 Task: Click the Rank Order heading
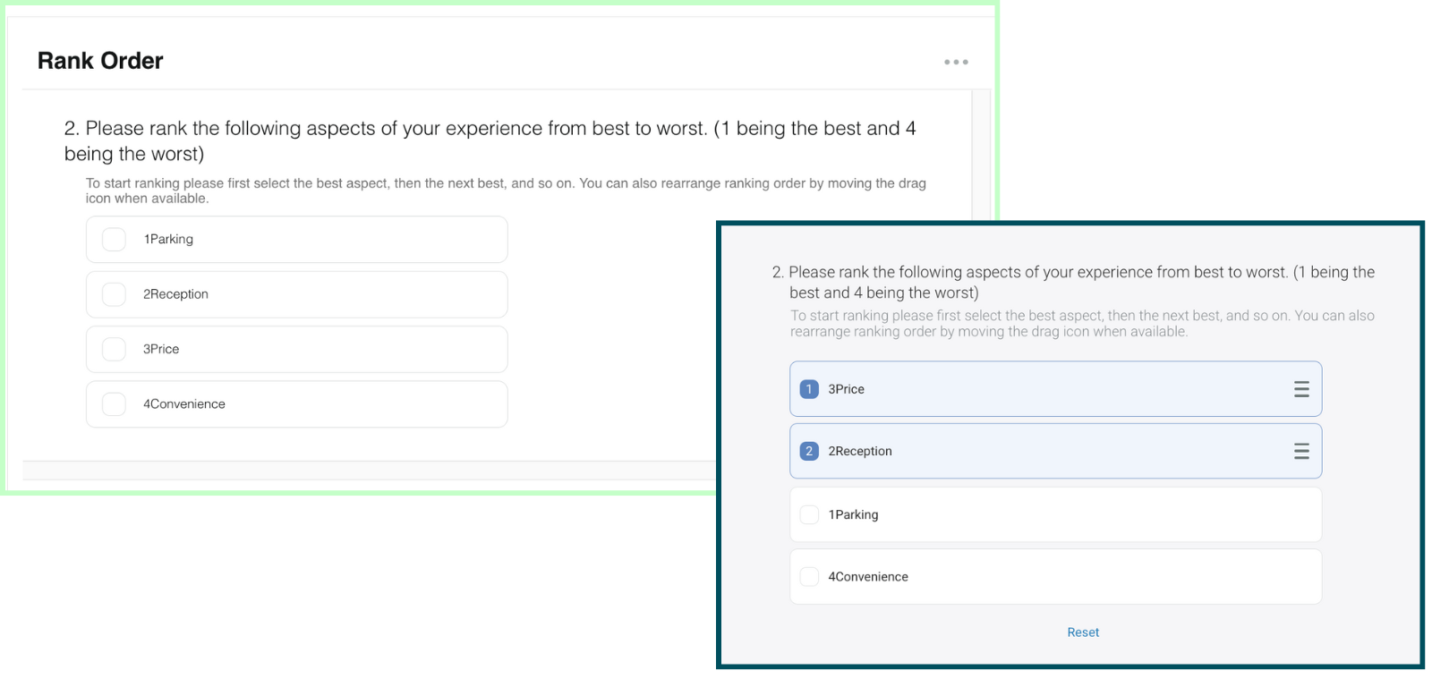pos(100,61)
